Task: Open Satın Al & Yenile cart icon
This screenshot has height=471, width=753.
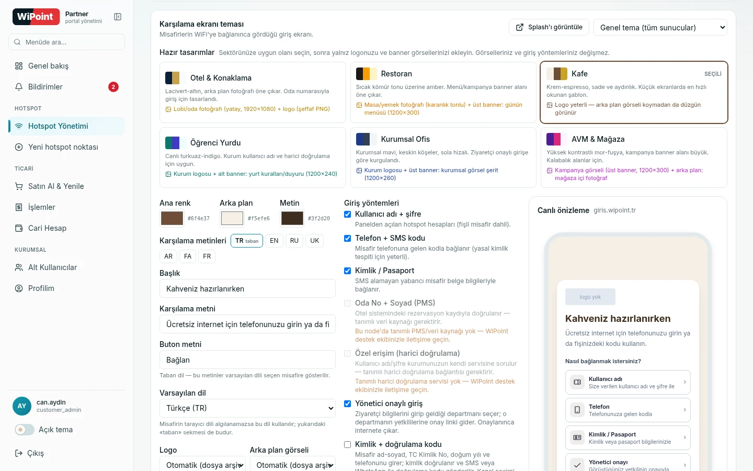Action: click(19, 186)
